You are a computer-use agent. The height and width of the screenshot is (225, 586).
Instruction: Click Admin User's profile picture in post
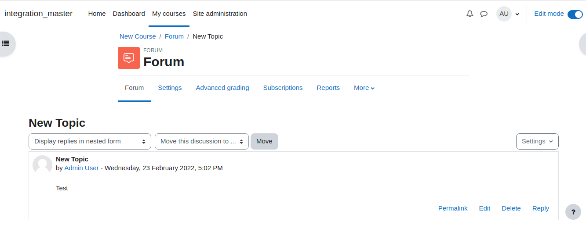42,165
